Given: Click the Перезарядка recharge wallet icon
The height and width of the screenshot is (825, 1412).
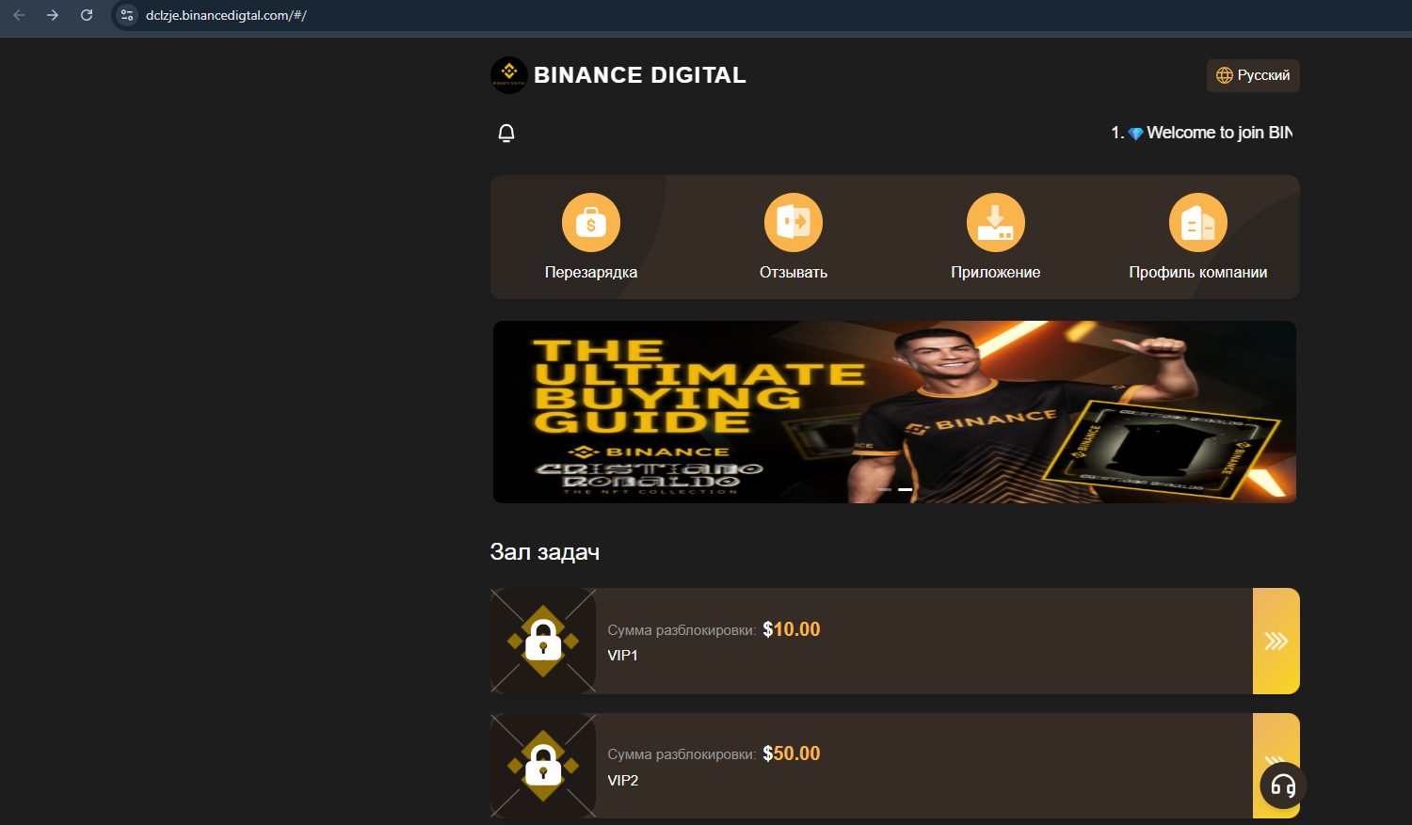Looking at the screenshot, I should coord(590,223).
